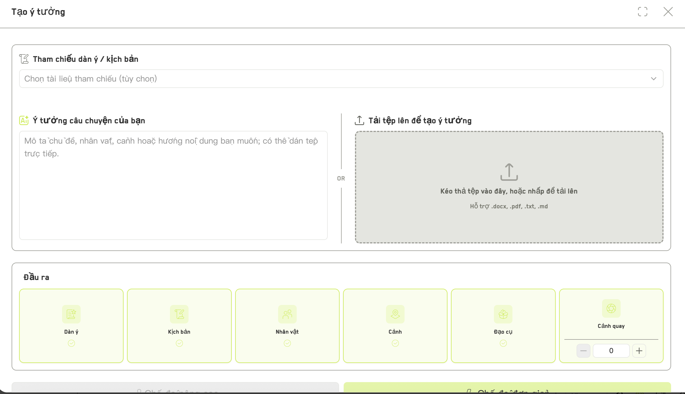Click the Cảnh quay camera shutter icon
The image size is (685, 394).
(611, 308)
